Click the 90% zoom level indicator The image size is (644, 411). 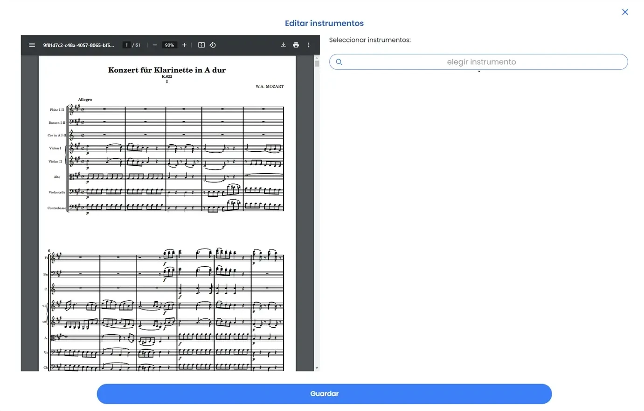(x=169, y=45)
